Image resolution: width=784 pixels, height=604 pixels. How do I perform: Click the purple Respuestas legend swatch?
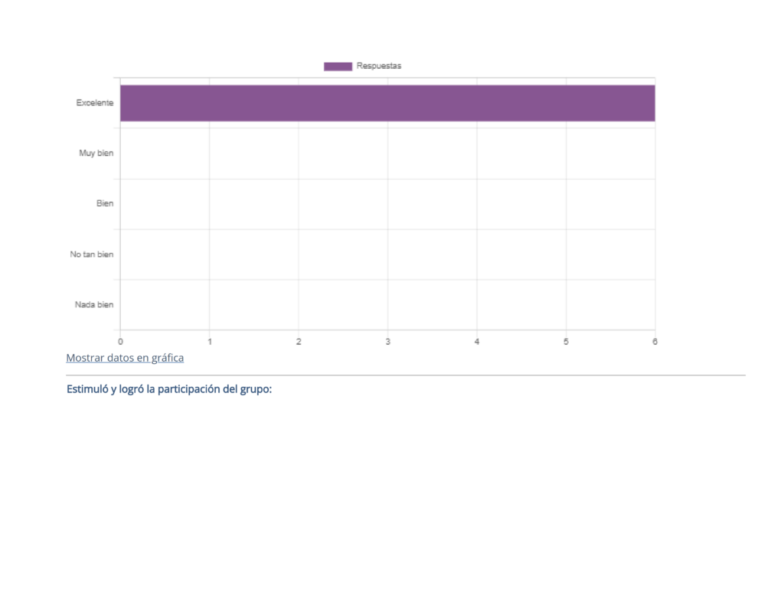click(338, 67)
